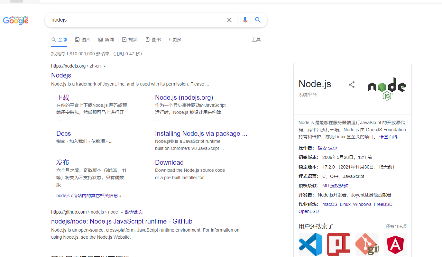Open the macOS operating system link

pos(330,204)
